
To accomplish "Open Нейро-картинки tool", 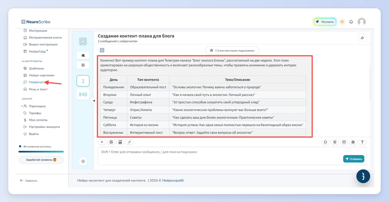I will pos(39,75).
